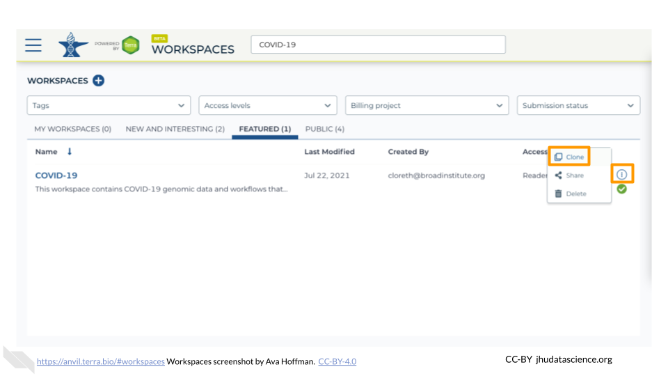This screenshot has width=668, height=376.
Task: Open New and Interesting tab
Action: pos(175,129)
